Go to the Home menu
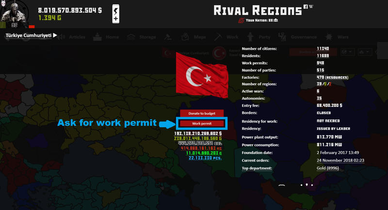The width and height of the screenshot is (388, 210). coord(113,37)
